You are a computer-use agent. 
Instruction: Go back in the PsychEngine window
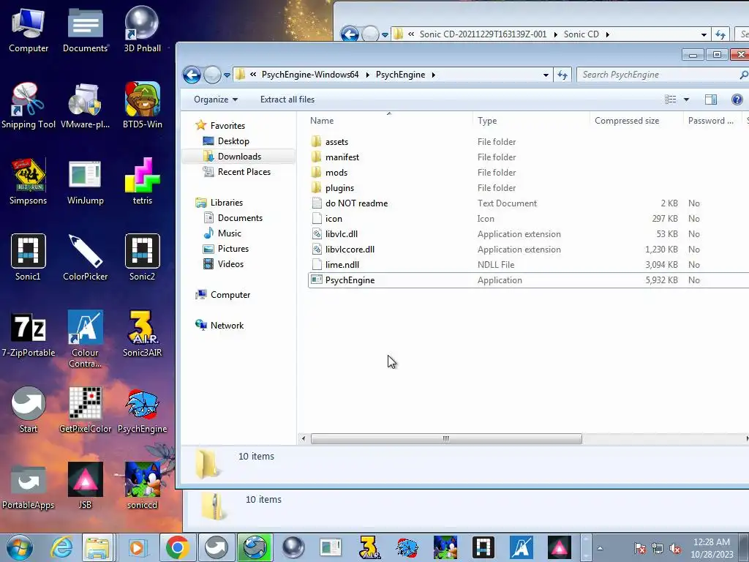pos(192,75)
